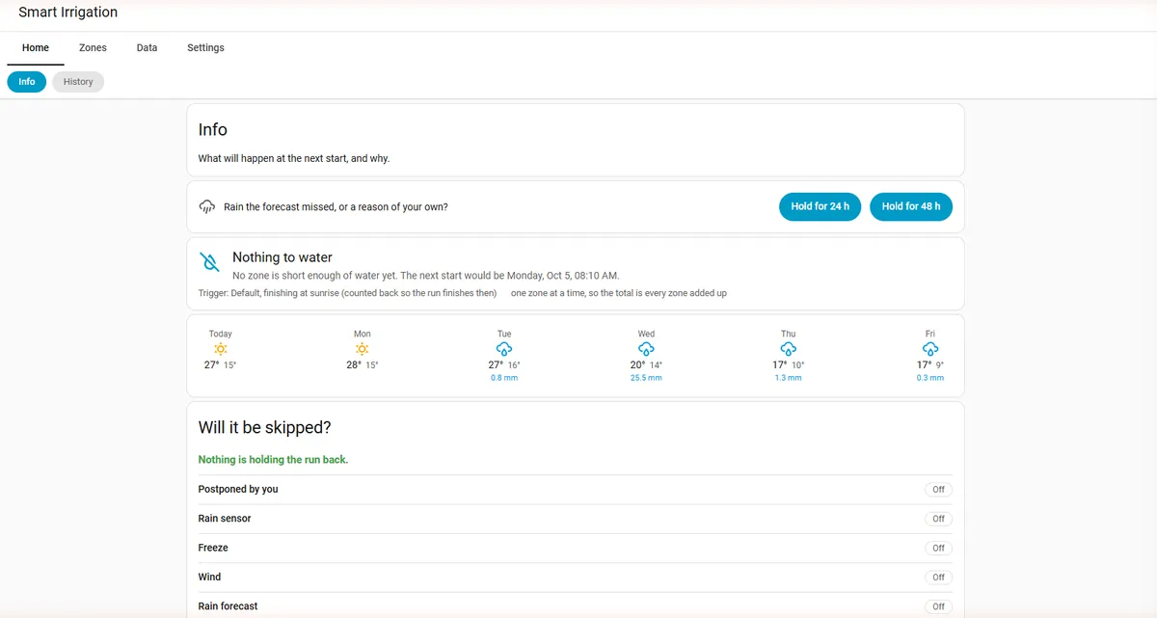Click the Rain forecast row label

228,606
